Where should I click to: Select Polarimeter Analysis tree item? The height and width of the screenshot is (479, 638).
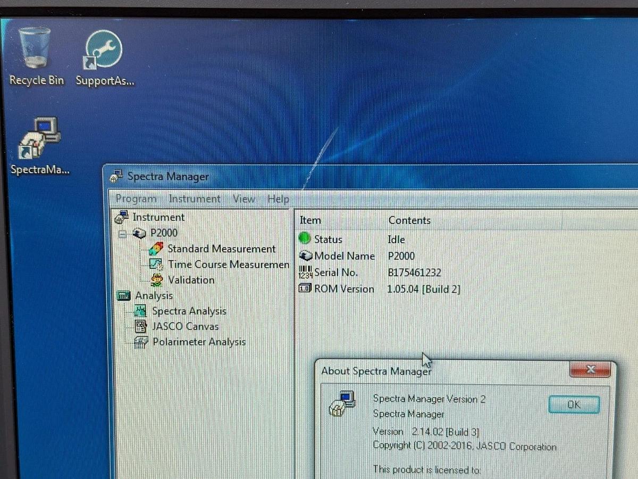tap(199, 342)
